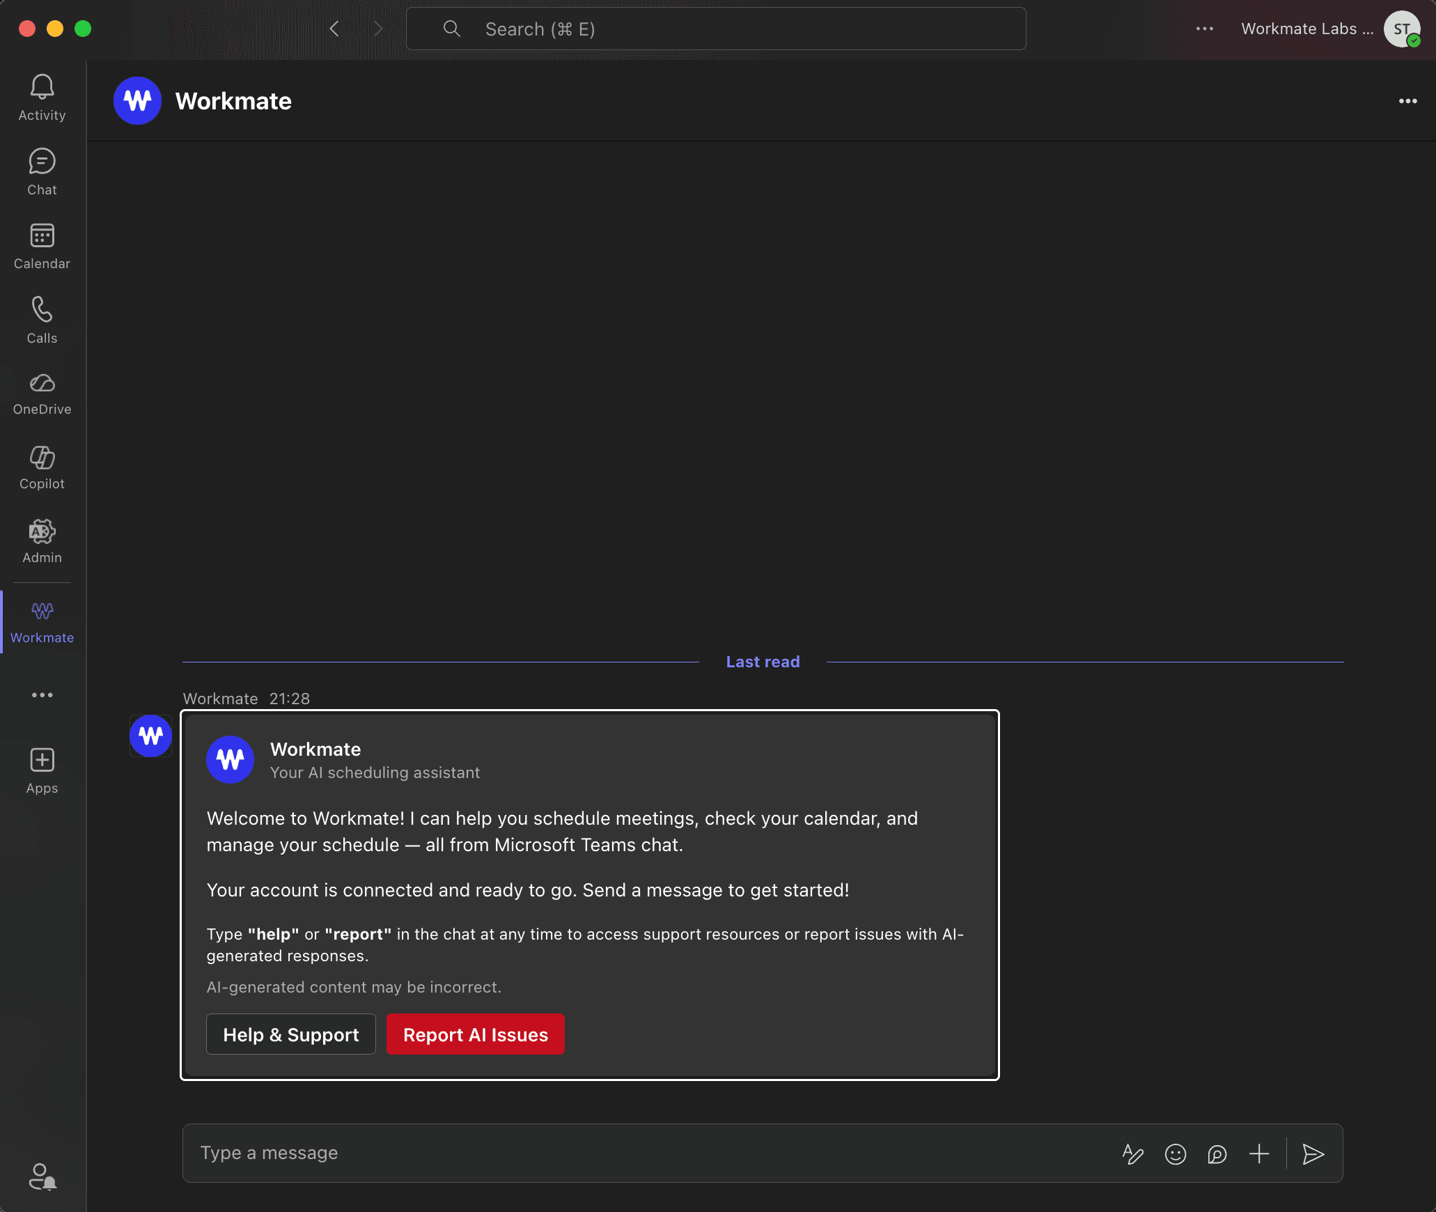Open the Activity feed
This screenshot has width=1436, height=1212.
[x=42, y=98]
